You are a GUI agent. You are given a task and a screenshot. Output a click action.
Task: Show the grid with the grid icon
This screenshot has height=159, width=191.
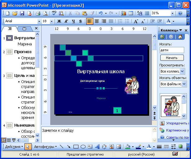point(147,13)
